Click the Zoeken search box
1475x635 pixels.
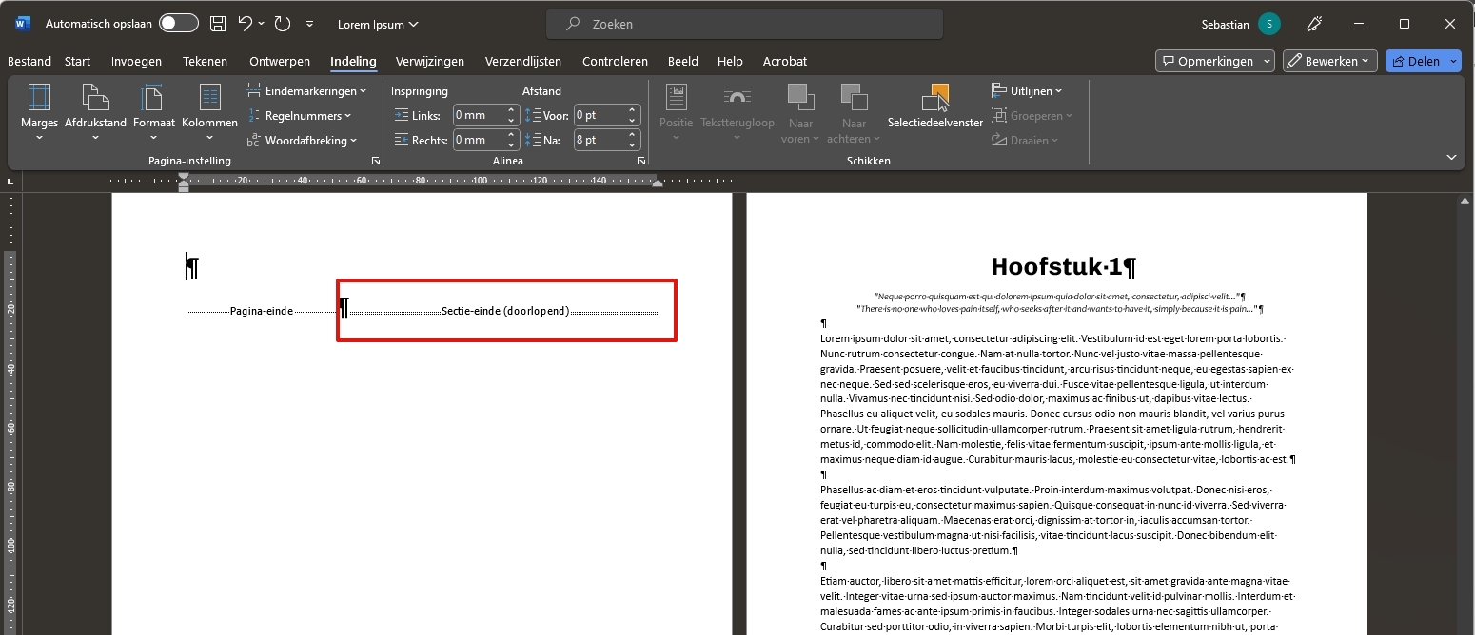pyautogui.click(x=744, y=24)
